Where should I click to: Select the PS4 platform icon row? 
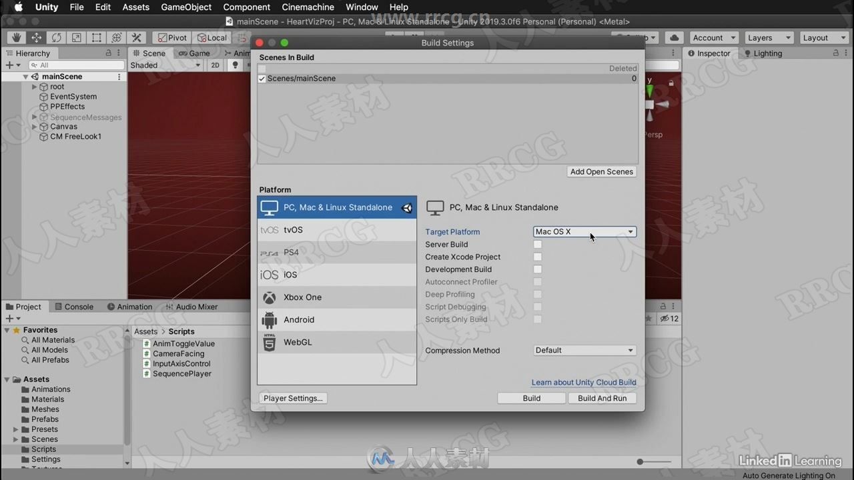coord(337,252)
